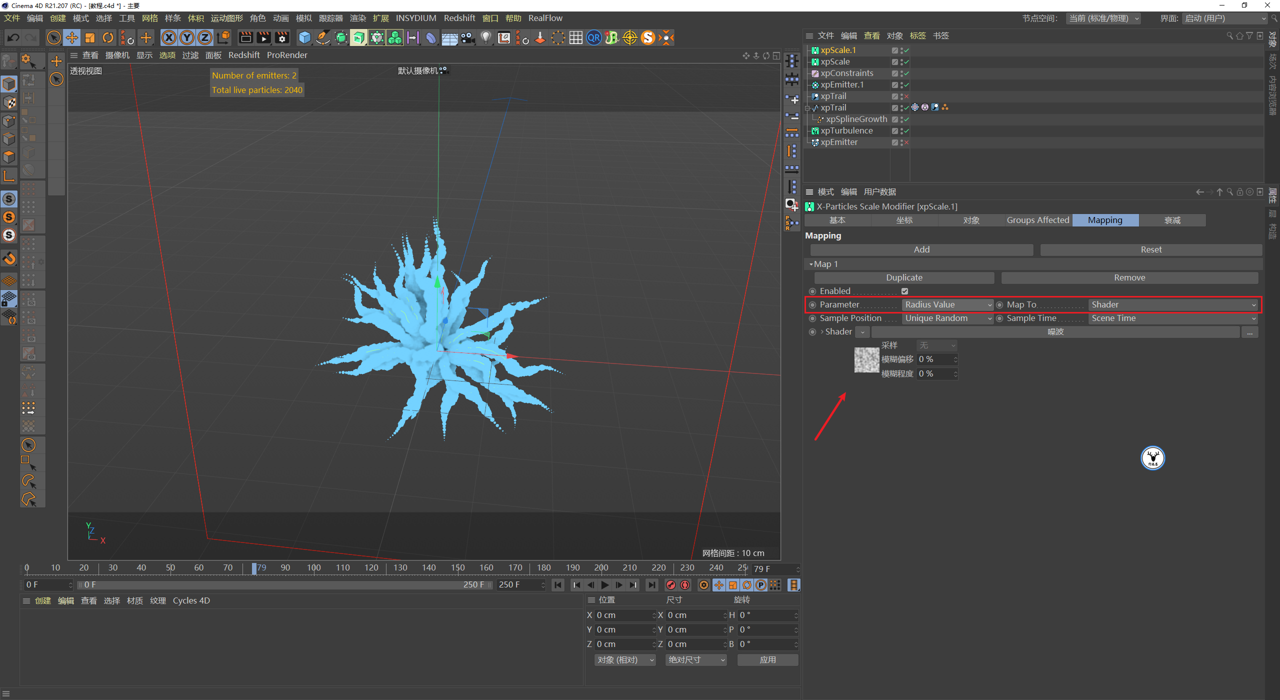The width and height of the screenshot is (1280, 700).
Task: Open the 节点空间 dropdown
Action: pyautogui.click(x=1103, y=18)
